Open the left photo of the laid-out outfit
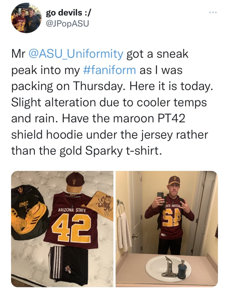229x288 pixels. pos(62,229)
